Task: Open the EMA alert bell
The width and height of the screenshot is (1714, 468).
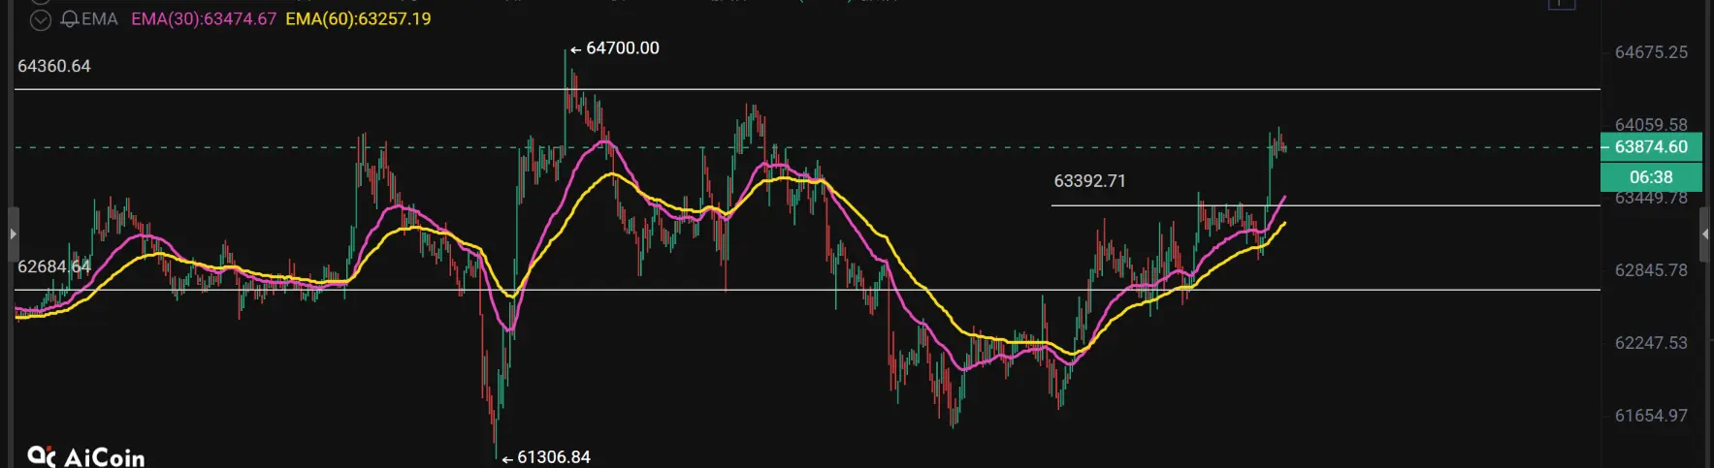Action: coord(69,19)
